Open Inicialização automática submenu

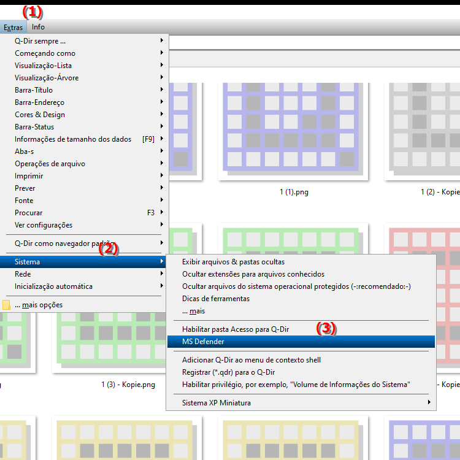[x=83, y=286]
